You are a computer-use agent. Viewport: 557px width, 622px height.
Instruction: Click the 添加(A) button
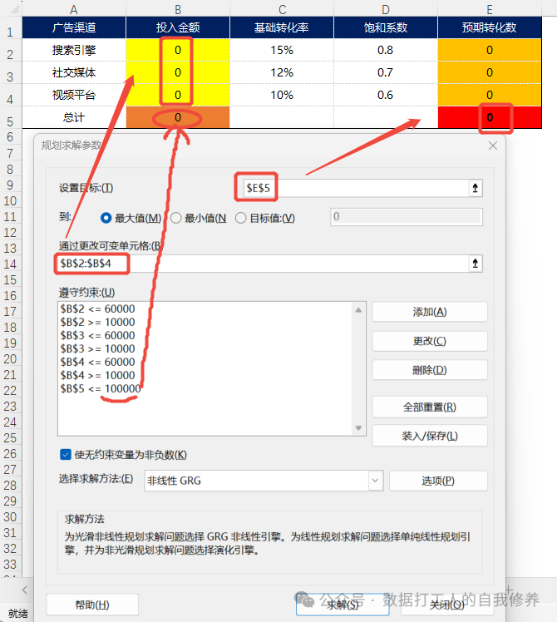430,312
